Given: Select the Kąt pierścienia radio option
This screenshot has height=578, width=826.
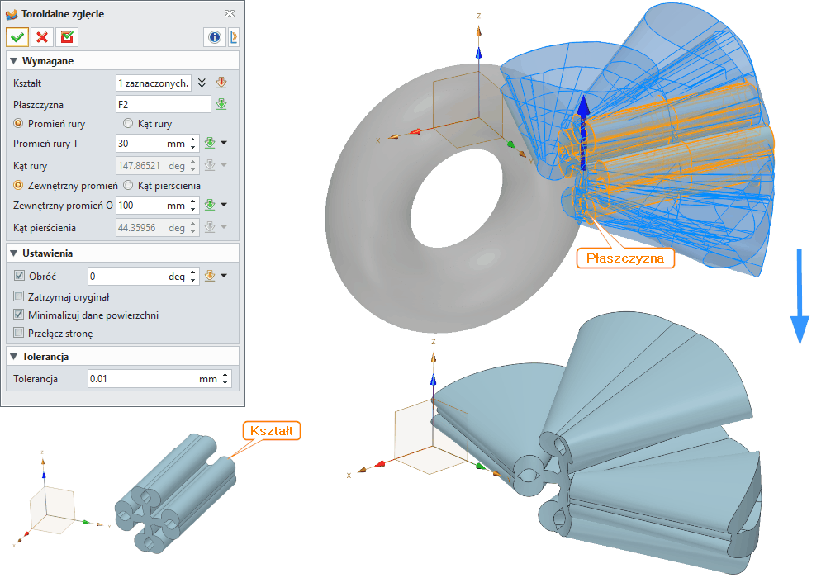Looking at the screenshot, I should click(128, 186).
